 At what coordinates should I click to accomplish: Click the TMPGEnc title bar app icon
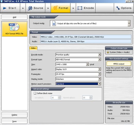point(2,1)
